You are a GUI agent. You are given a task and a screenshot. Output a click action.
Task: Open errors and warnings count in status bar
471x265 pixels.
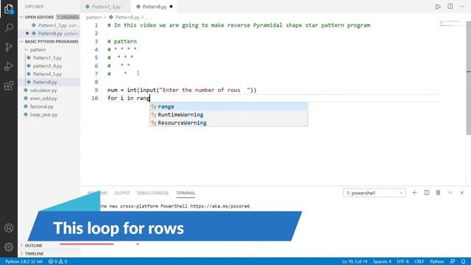pos(58,261)
